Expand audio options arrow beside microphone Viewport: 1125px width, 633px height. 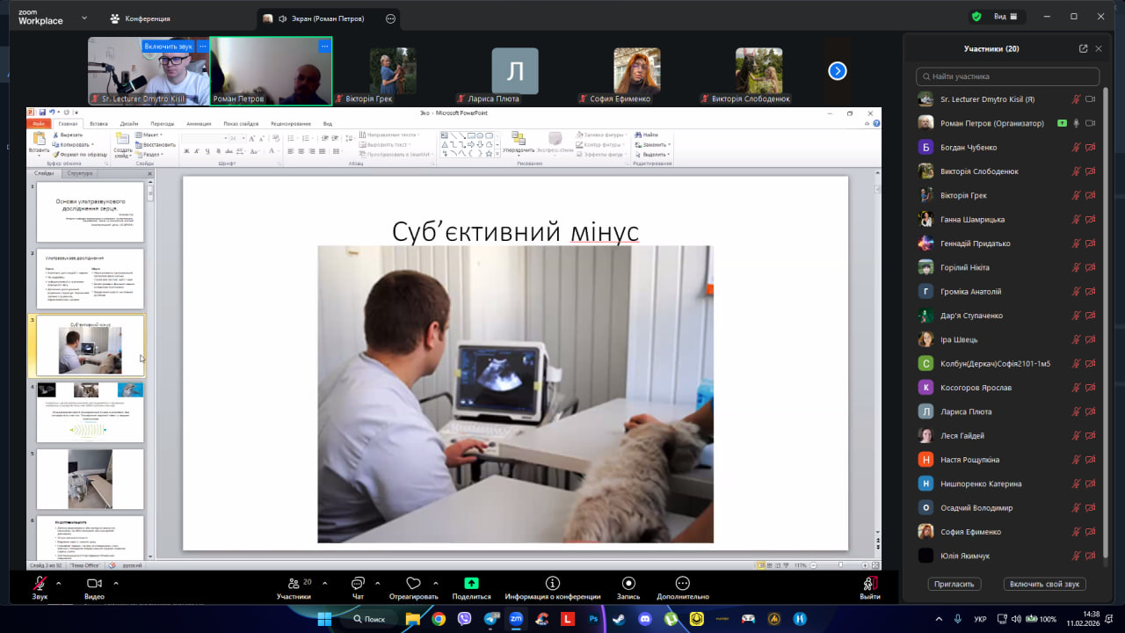click(x=59, y=582)
